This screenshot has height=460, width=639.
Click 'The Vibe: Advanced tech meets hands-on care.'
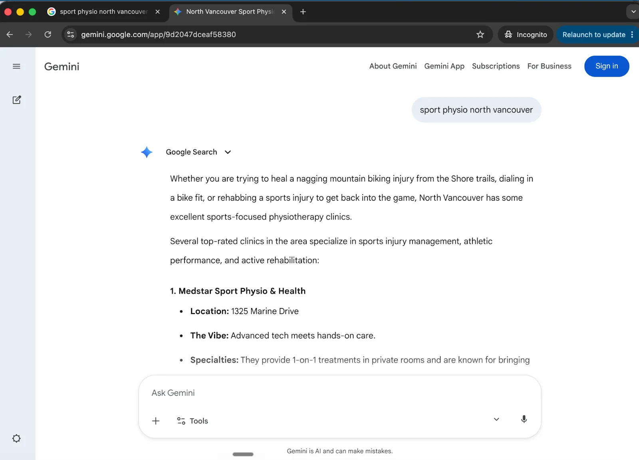(283, 336)
